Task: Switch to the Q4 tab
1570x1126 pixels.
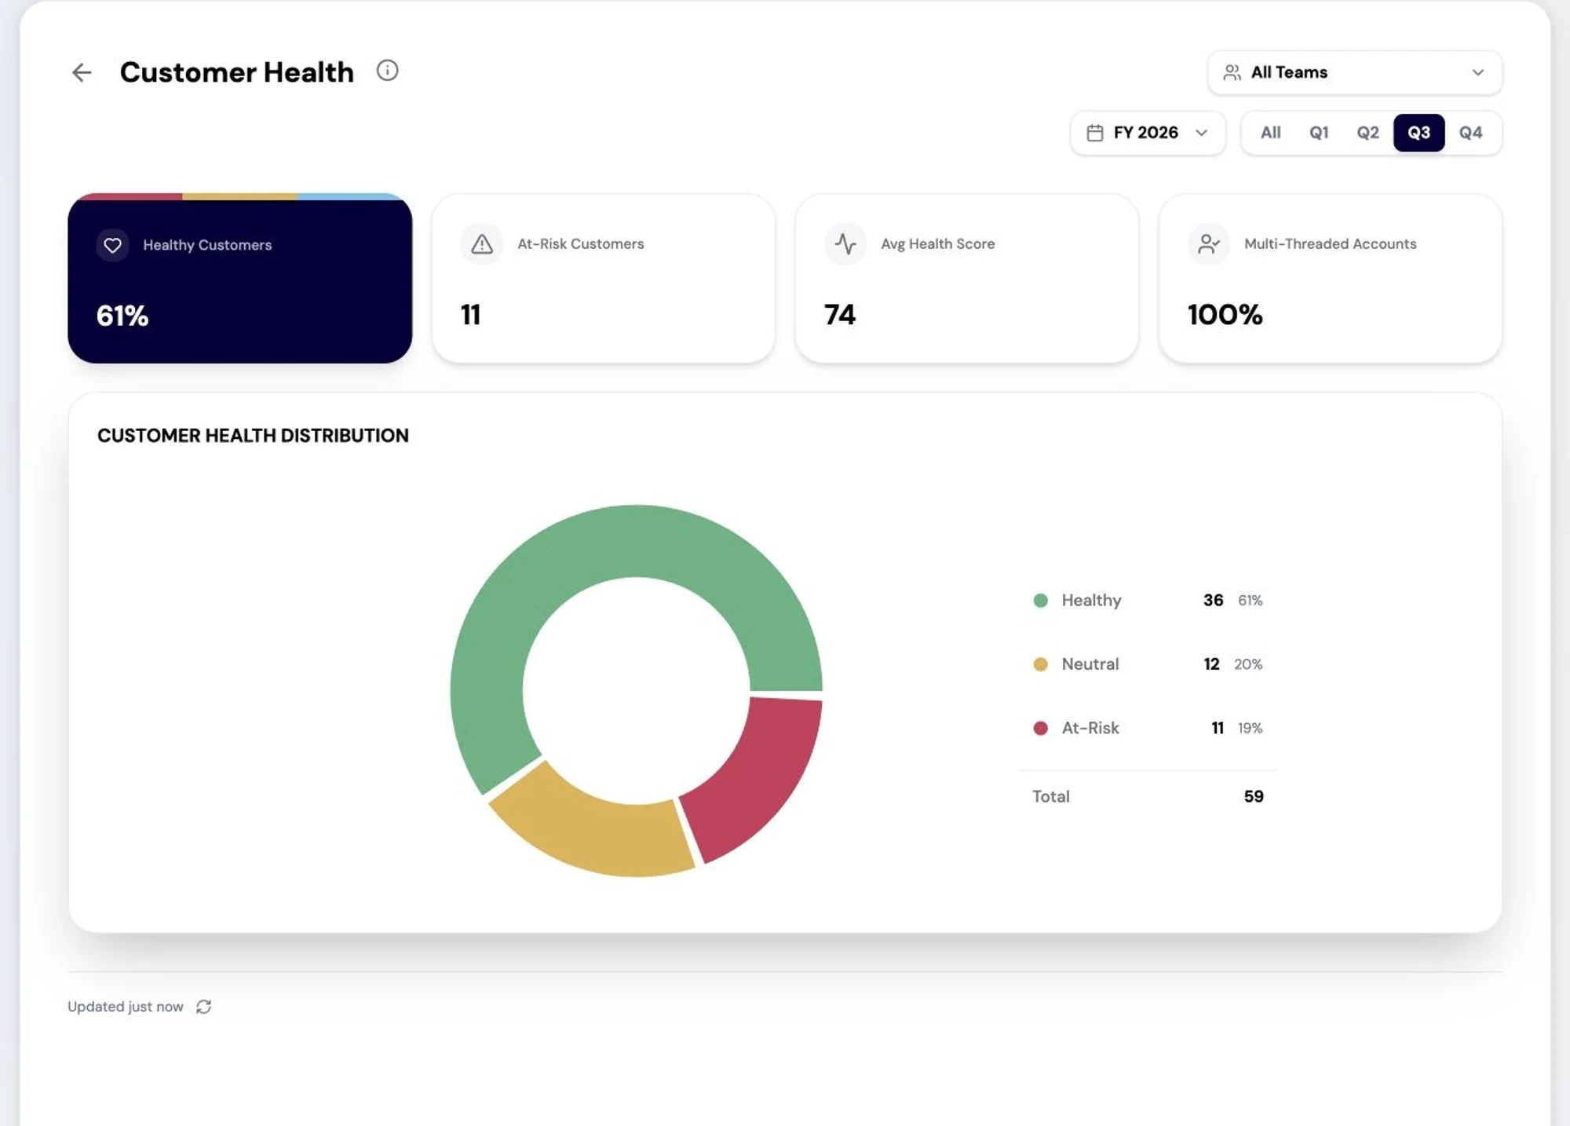Action: tap(1470, 133)
